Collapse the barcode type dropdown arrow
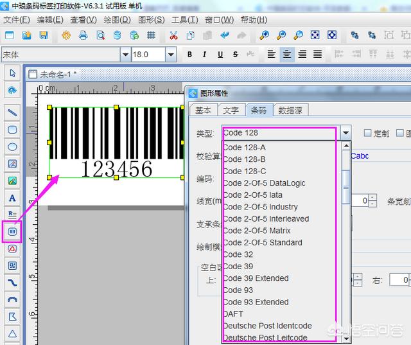The height and width of the screenshot is (345, 411). coord(345,133)
